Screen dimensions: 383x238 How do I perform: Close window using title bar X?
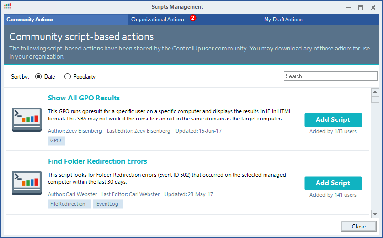[x=373, y=8]
